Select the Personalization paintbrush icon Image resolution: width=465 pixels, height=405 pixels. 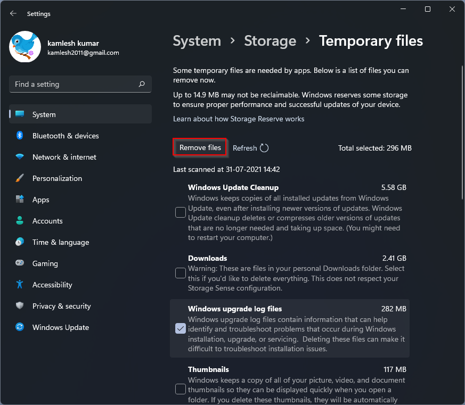point(20,178)
